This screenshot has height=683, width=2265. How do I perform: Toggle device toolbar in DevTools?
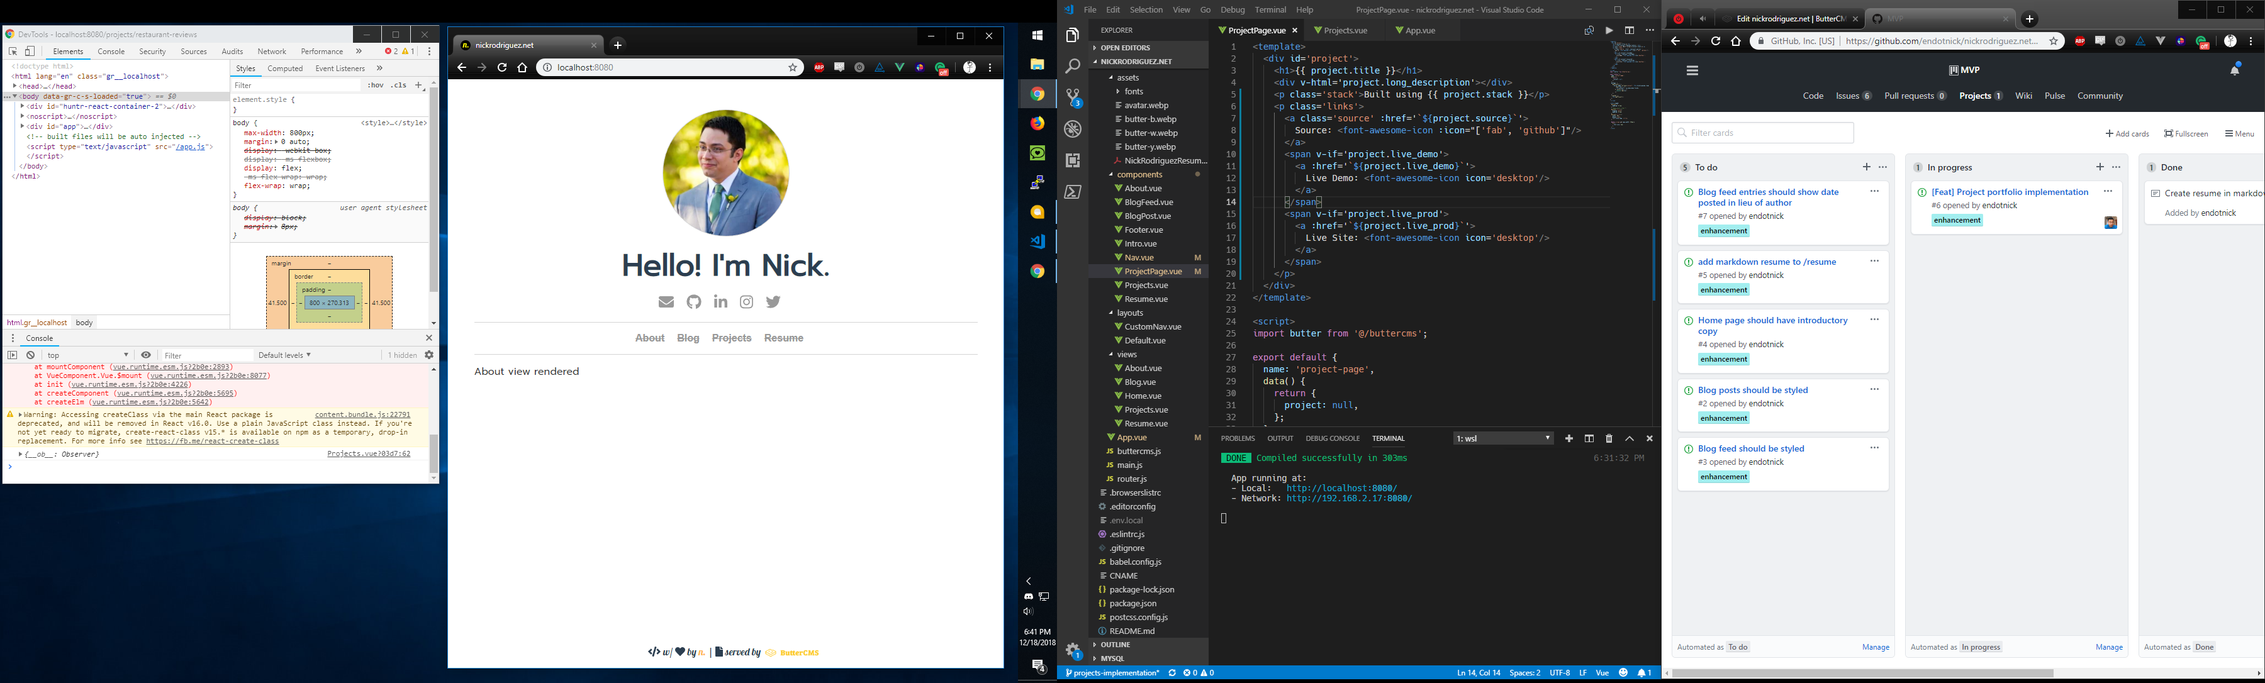click(x=30, y=51)
